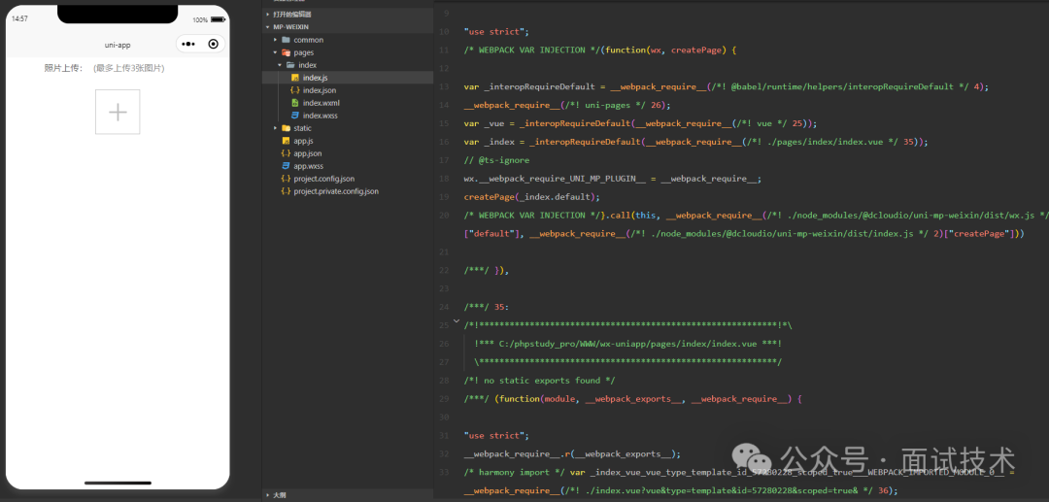Click the mini program close circle button
This screenshot has height=502, width=1049.
pos(213,44)
